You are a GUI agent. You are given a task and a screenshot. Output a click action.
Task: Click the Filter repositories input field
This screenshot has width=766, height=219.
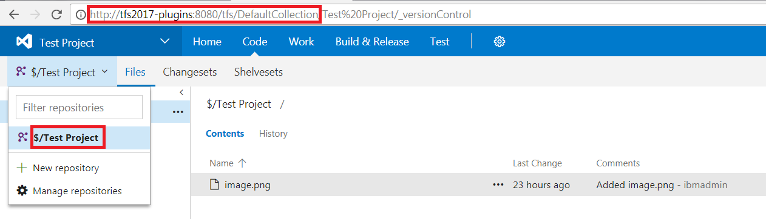pos(79,107)
